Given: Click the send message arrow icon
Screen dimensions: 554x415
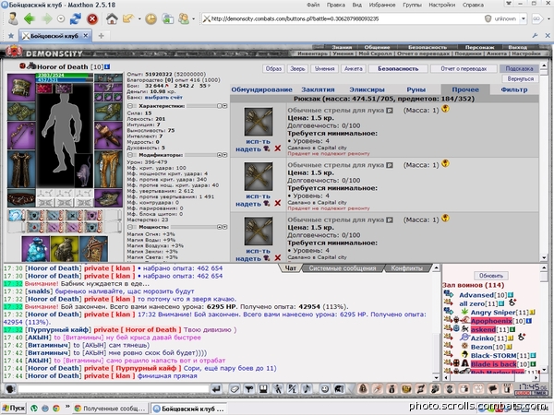Looking at the screenshot, I should (x=216, y=389).
